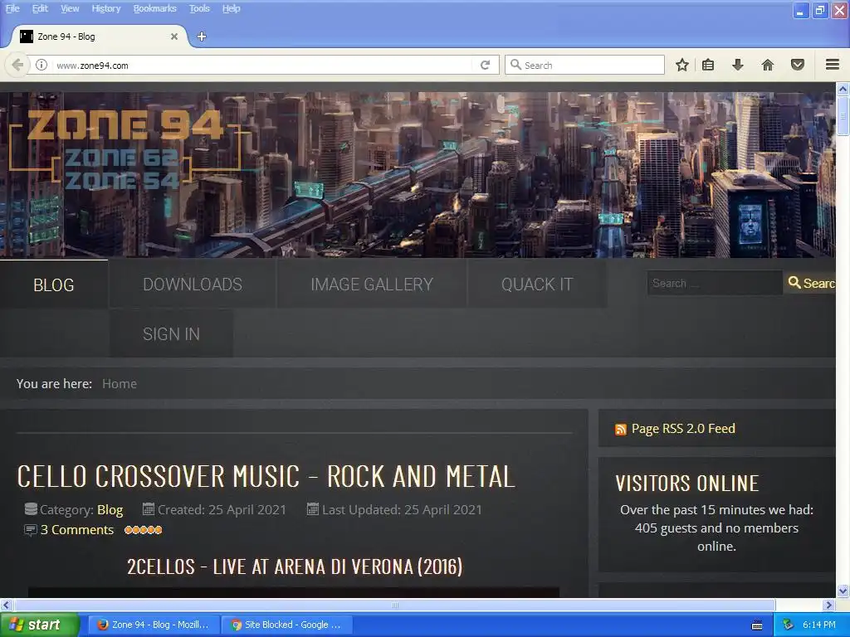Open the keyboard icon in system tray

tap(757, 625)
